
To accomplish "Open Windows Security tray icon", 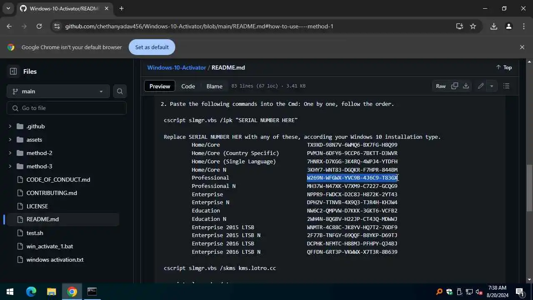I will click(x=449, y=292).
